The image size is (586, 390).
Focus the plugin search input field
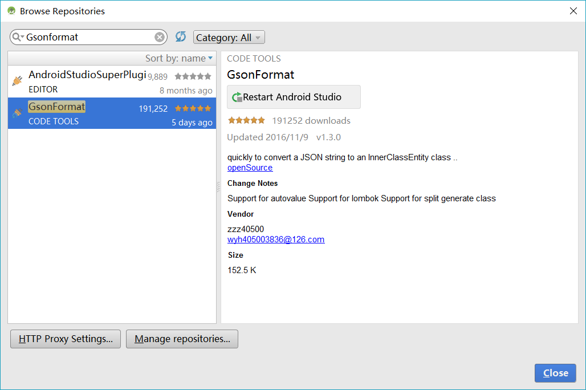89,37
